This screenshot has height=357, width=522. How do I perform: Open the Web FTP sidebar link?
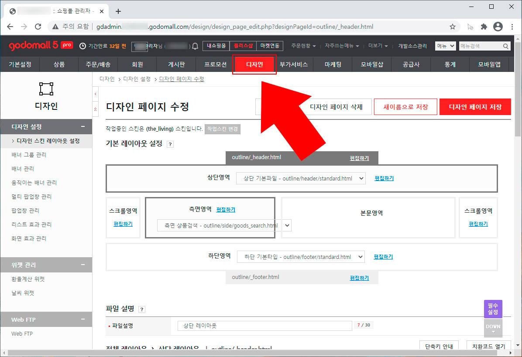point(22,334)
